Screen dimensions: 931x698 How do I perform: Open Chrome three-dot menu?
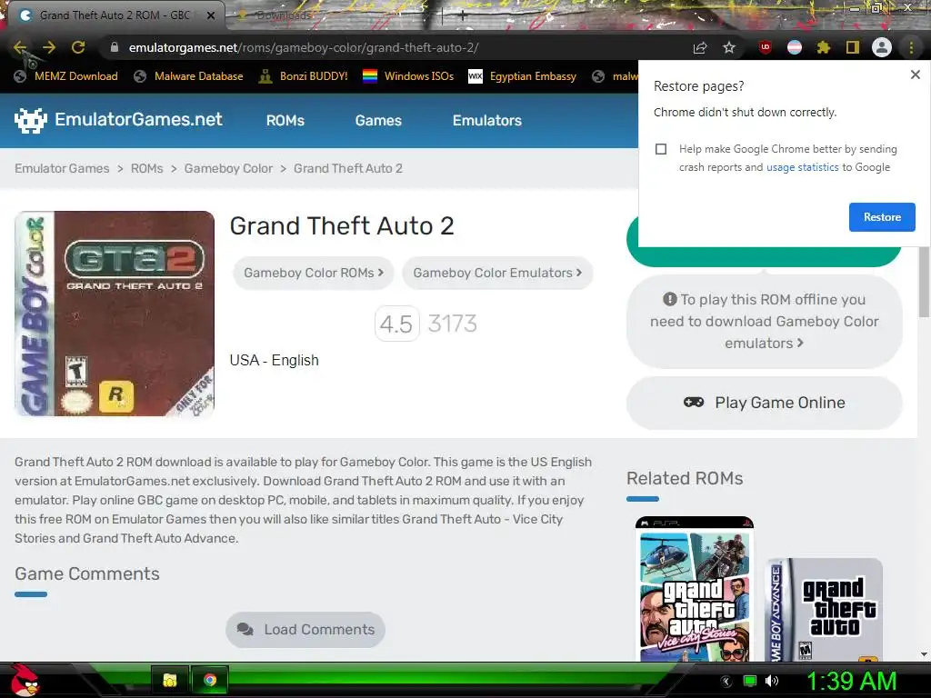tap(911, 47)
